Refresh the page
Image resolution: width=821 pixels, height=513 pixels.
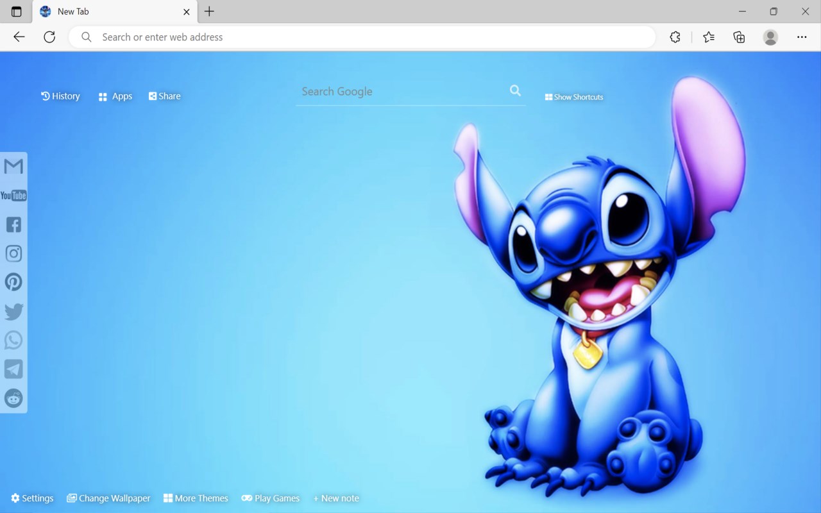point(49,37)
